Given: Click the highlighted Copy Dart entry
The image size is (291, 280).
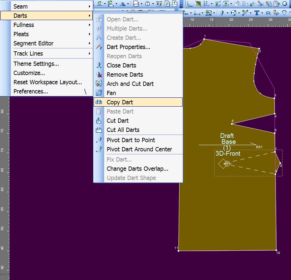Looking at the screenshot, I should click(x=138, y=102).
